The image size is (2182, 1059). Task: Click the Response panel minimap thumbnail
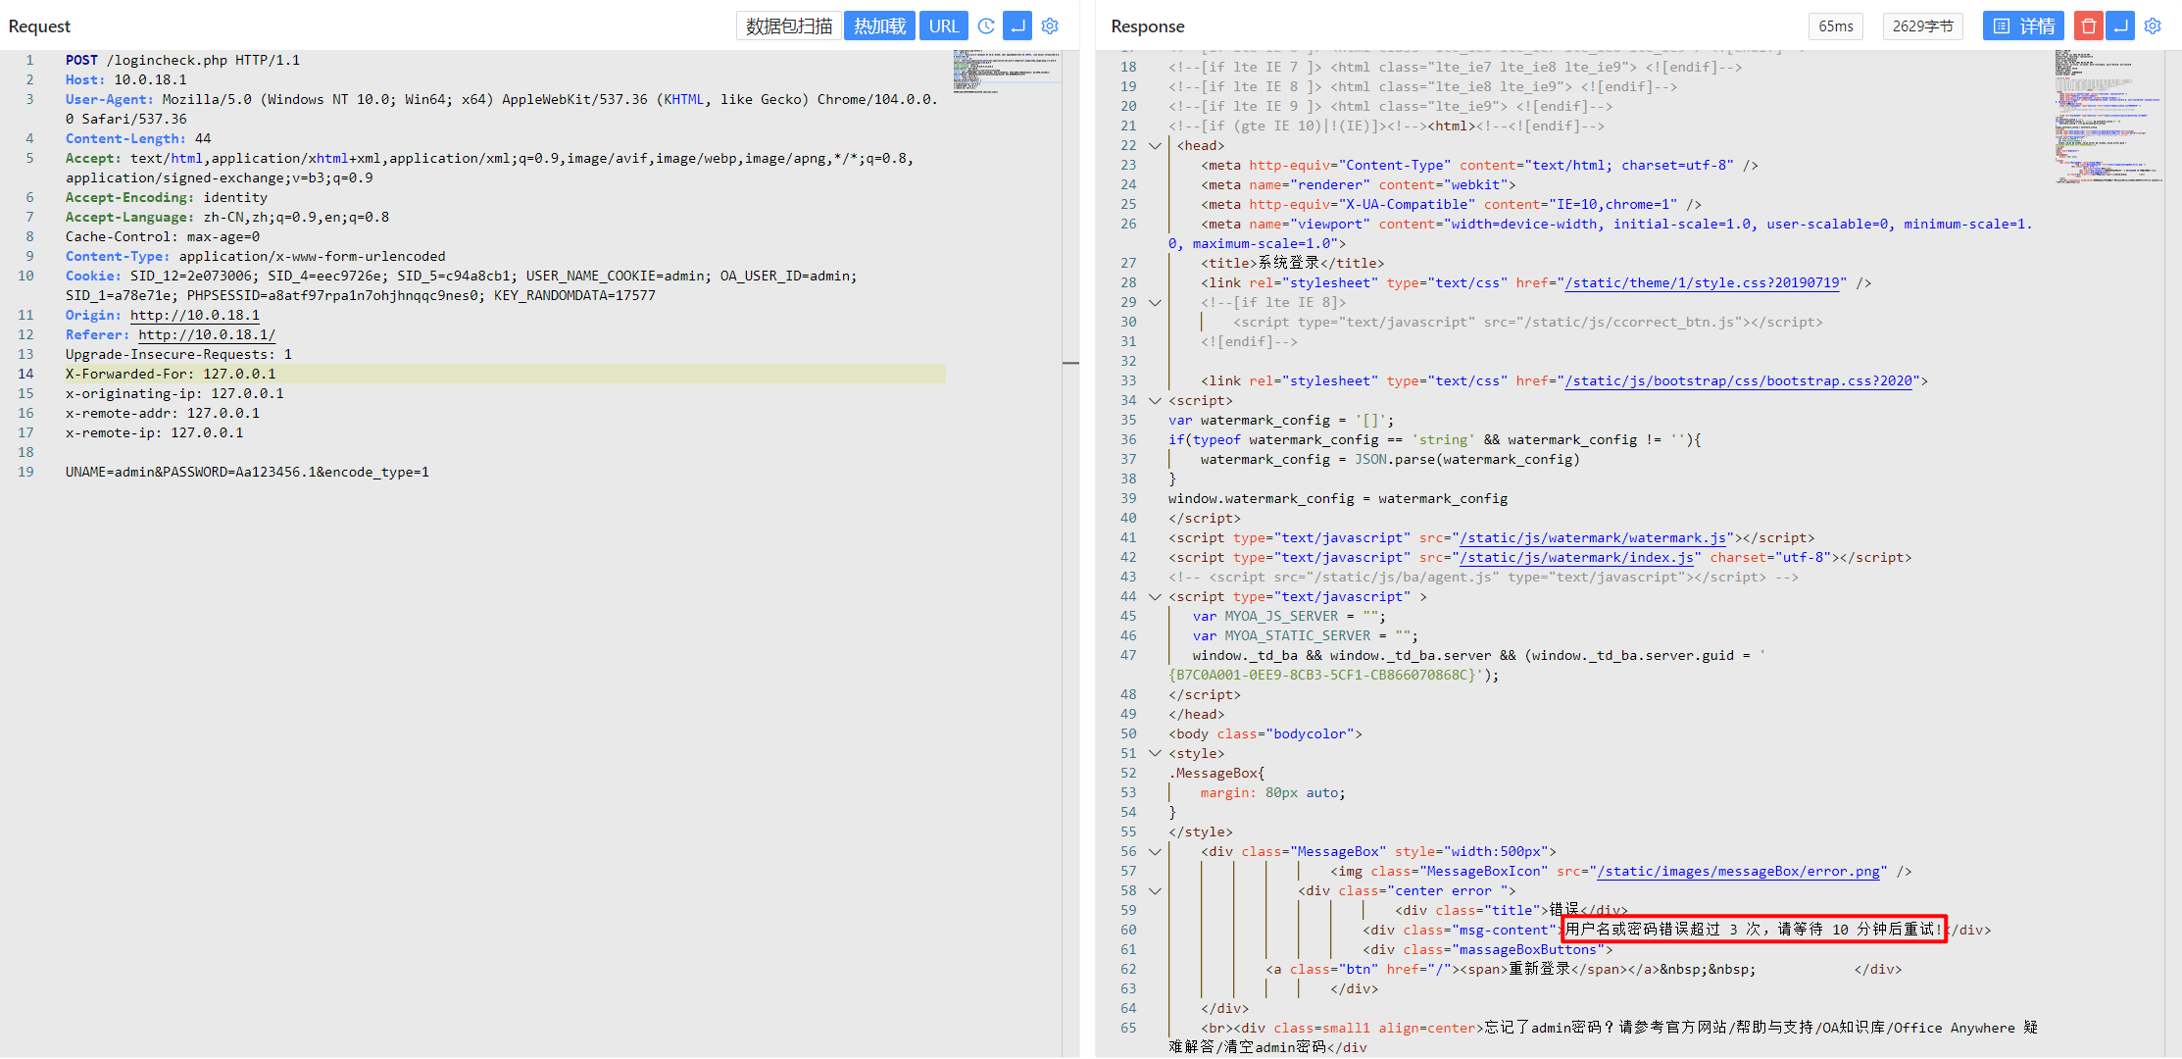[x=2108, y=117]
